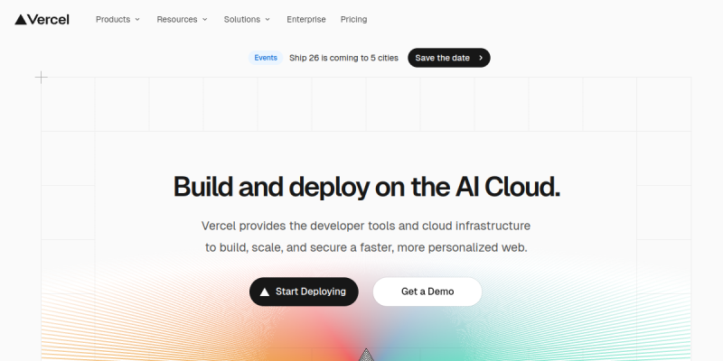The width and height of the screenshot is (723, 361).
Task: Click the plus crosshair at grid corner
Action: click(x=41, y=78)
